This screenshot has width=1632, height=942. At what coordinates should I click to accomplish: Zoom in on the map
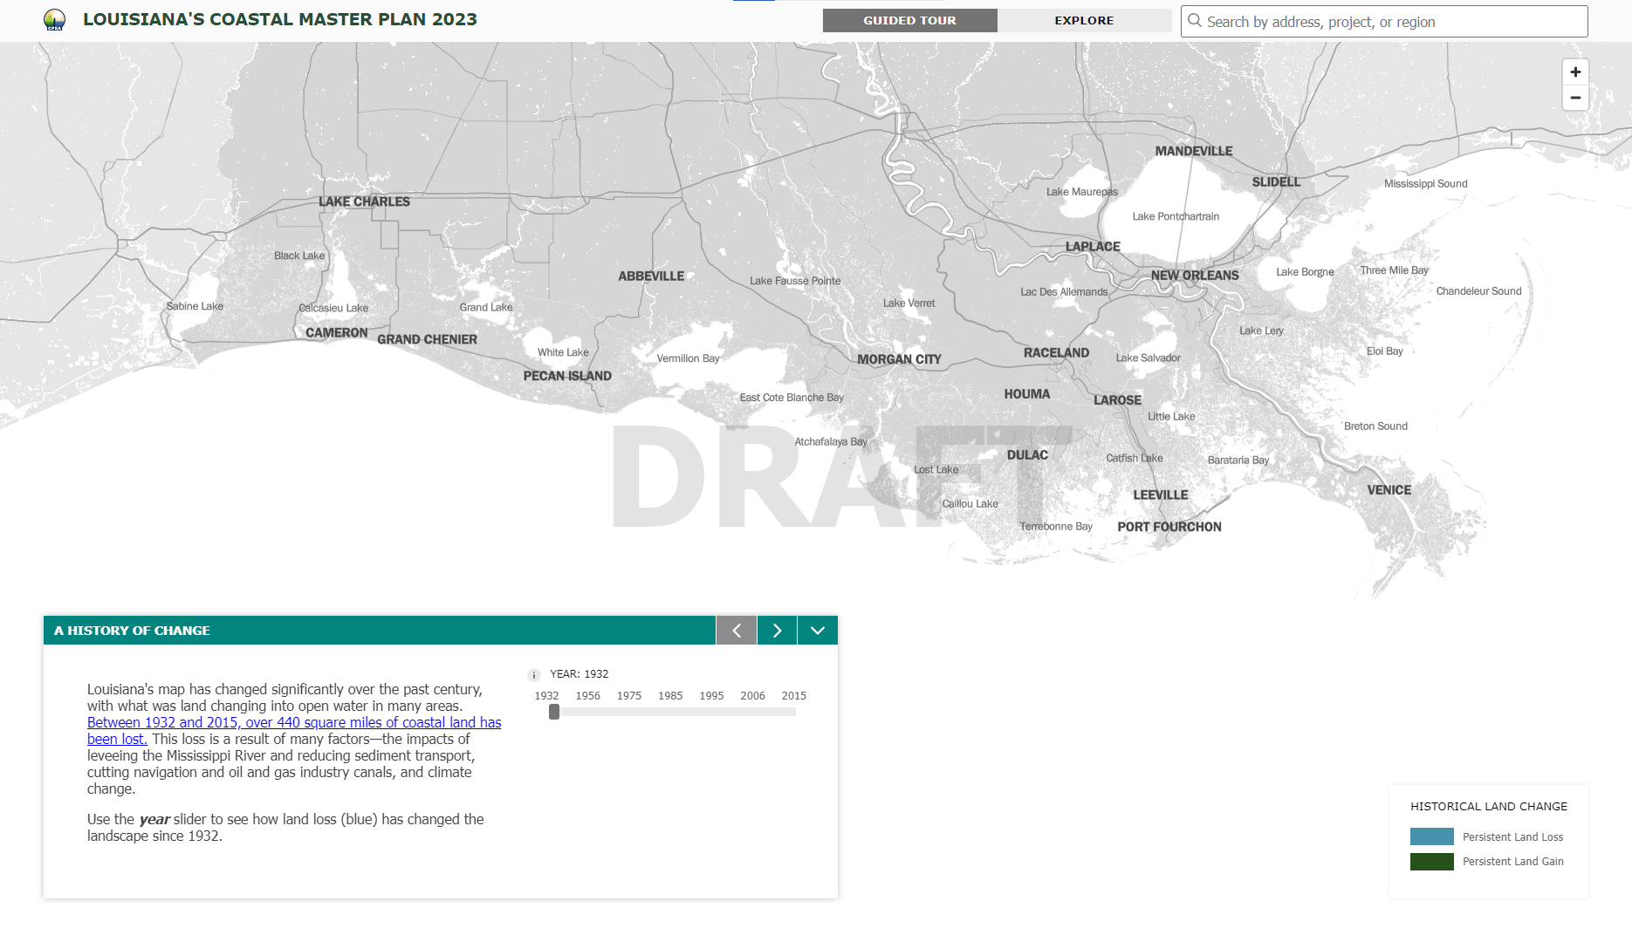(x=1575, y=72)
